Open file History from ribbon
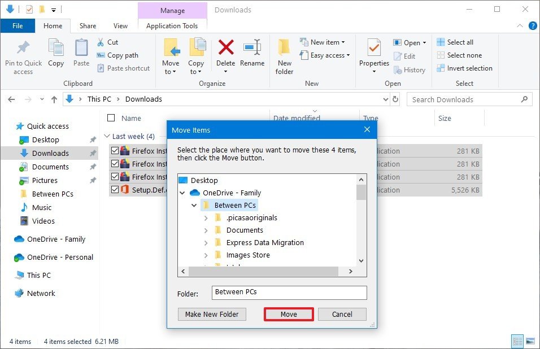 [410, 70]
